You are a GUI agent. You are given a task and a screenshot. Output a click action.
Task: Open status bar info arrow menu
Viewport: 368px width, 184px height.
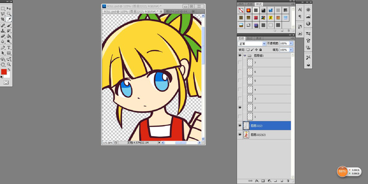[159, 142]
